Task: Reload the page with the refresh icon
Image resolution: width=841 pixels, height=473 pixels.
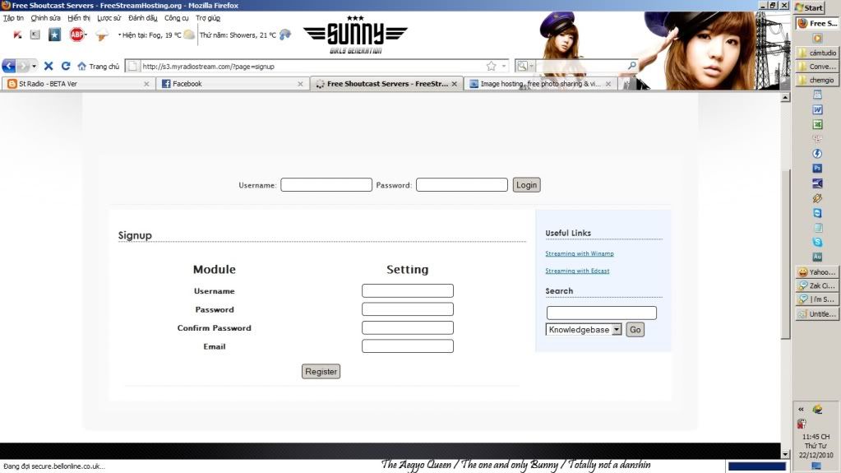Action: [x=65, y=66]
